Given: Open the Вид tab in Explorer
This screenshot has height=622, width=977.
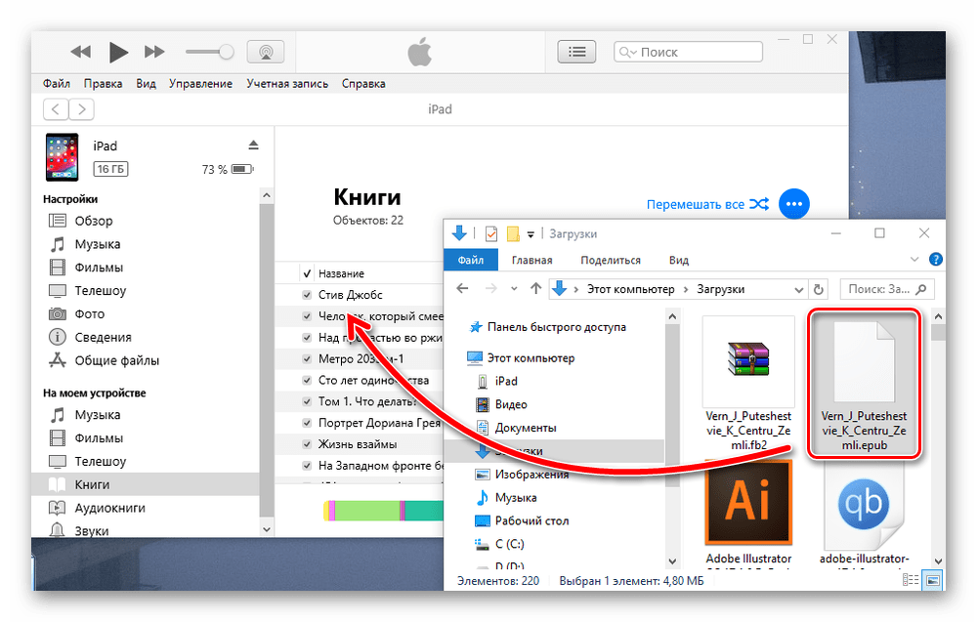Looking at the screenshot, I should [x=679, y=261].
